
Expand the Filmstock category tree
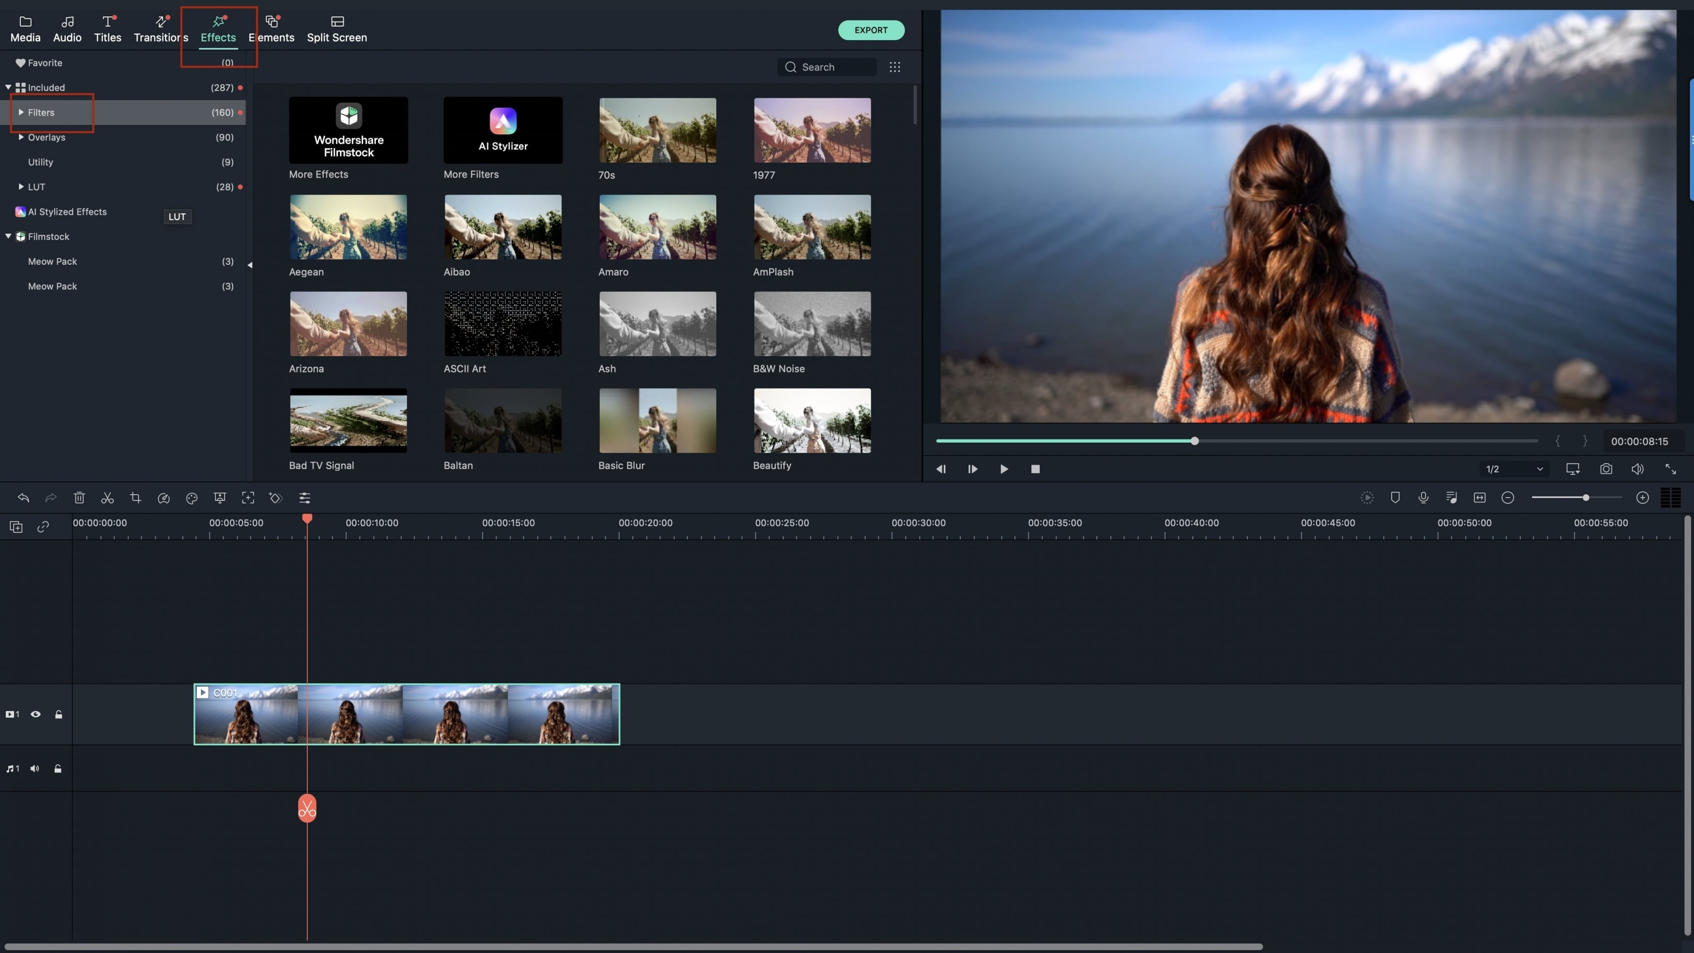pos(8,236)
